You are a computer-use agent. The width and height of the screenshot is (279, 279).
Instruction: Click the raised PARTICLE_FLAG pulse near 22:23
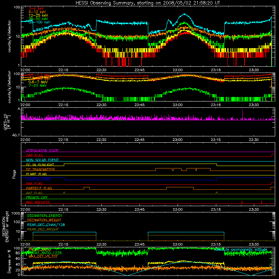click(x=86, y=188)
